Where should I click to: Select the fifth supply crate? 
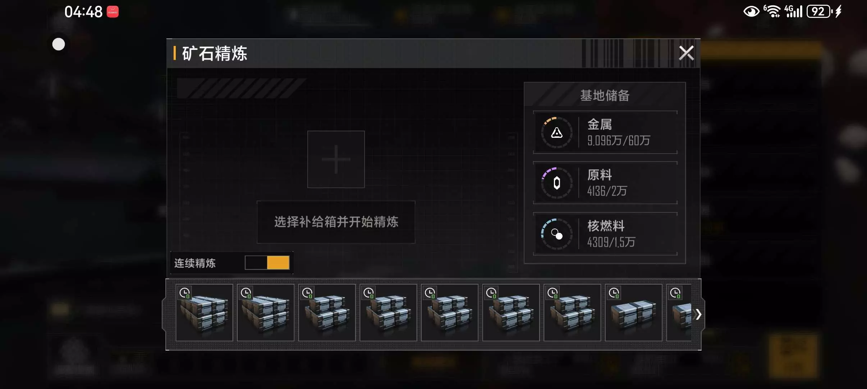pyautogui.click(x=450, y=313)
